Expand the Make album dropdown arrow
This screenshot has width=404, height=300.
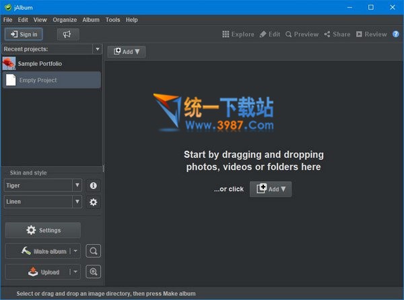coord(75,251)
